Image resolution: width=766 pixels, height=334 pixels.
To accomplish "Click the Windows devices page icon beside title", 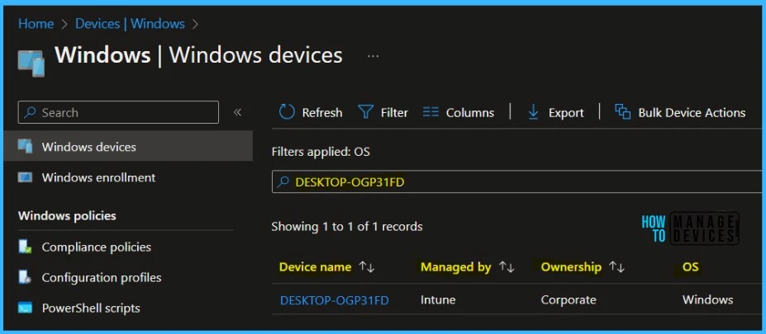I will [31, 63].
